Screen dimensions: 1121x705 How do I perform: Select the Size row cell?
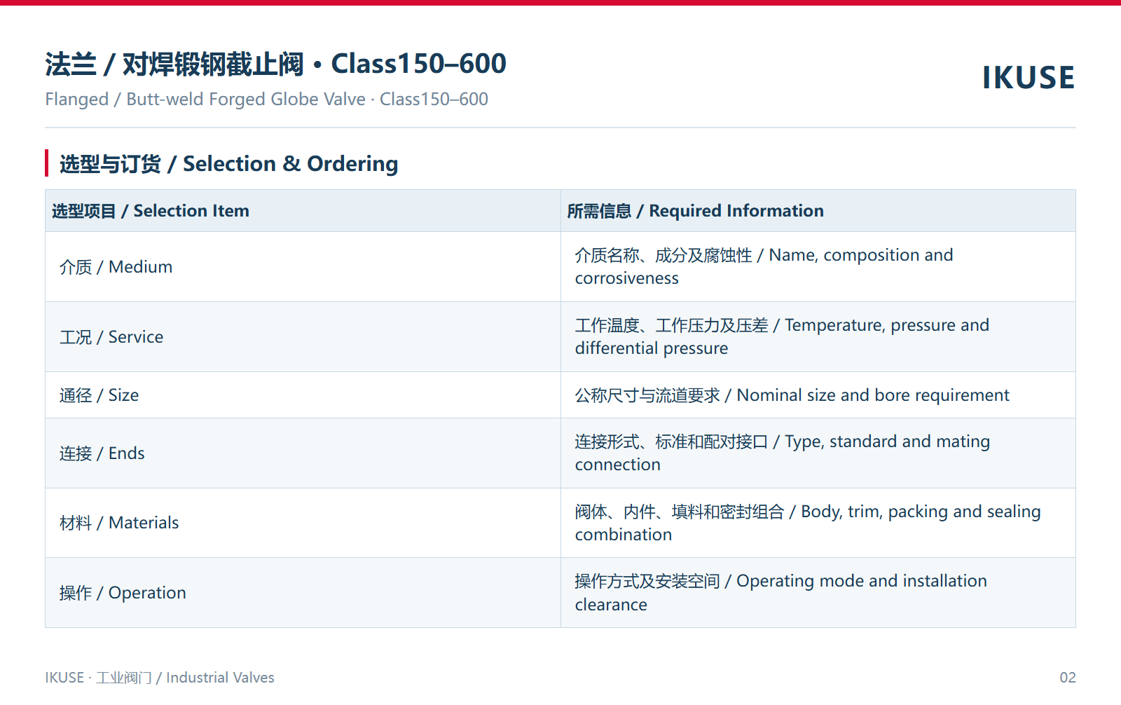[303, 395]
